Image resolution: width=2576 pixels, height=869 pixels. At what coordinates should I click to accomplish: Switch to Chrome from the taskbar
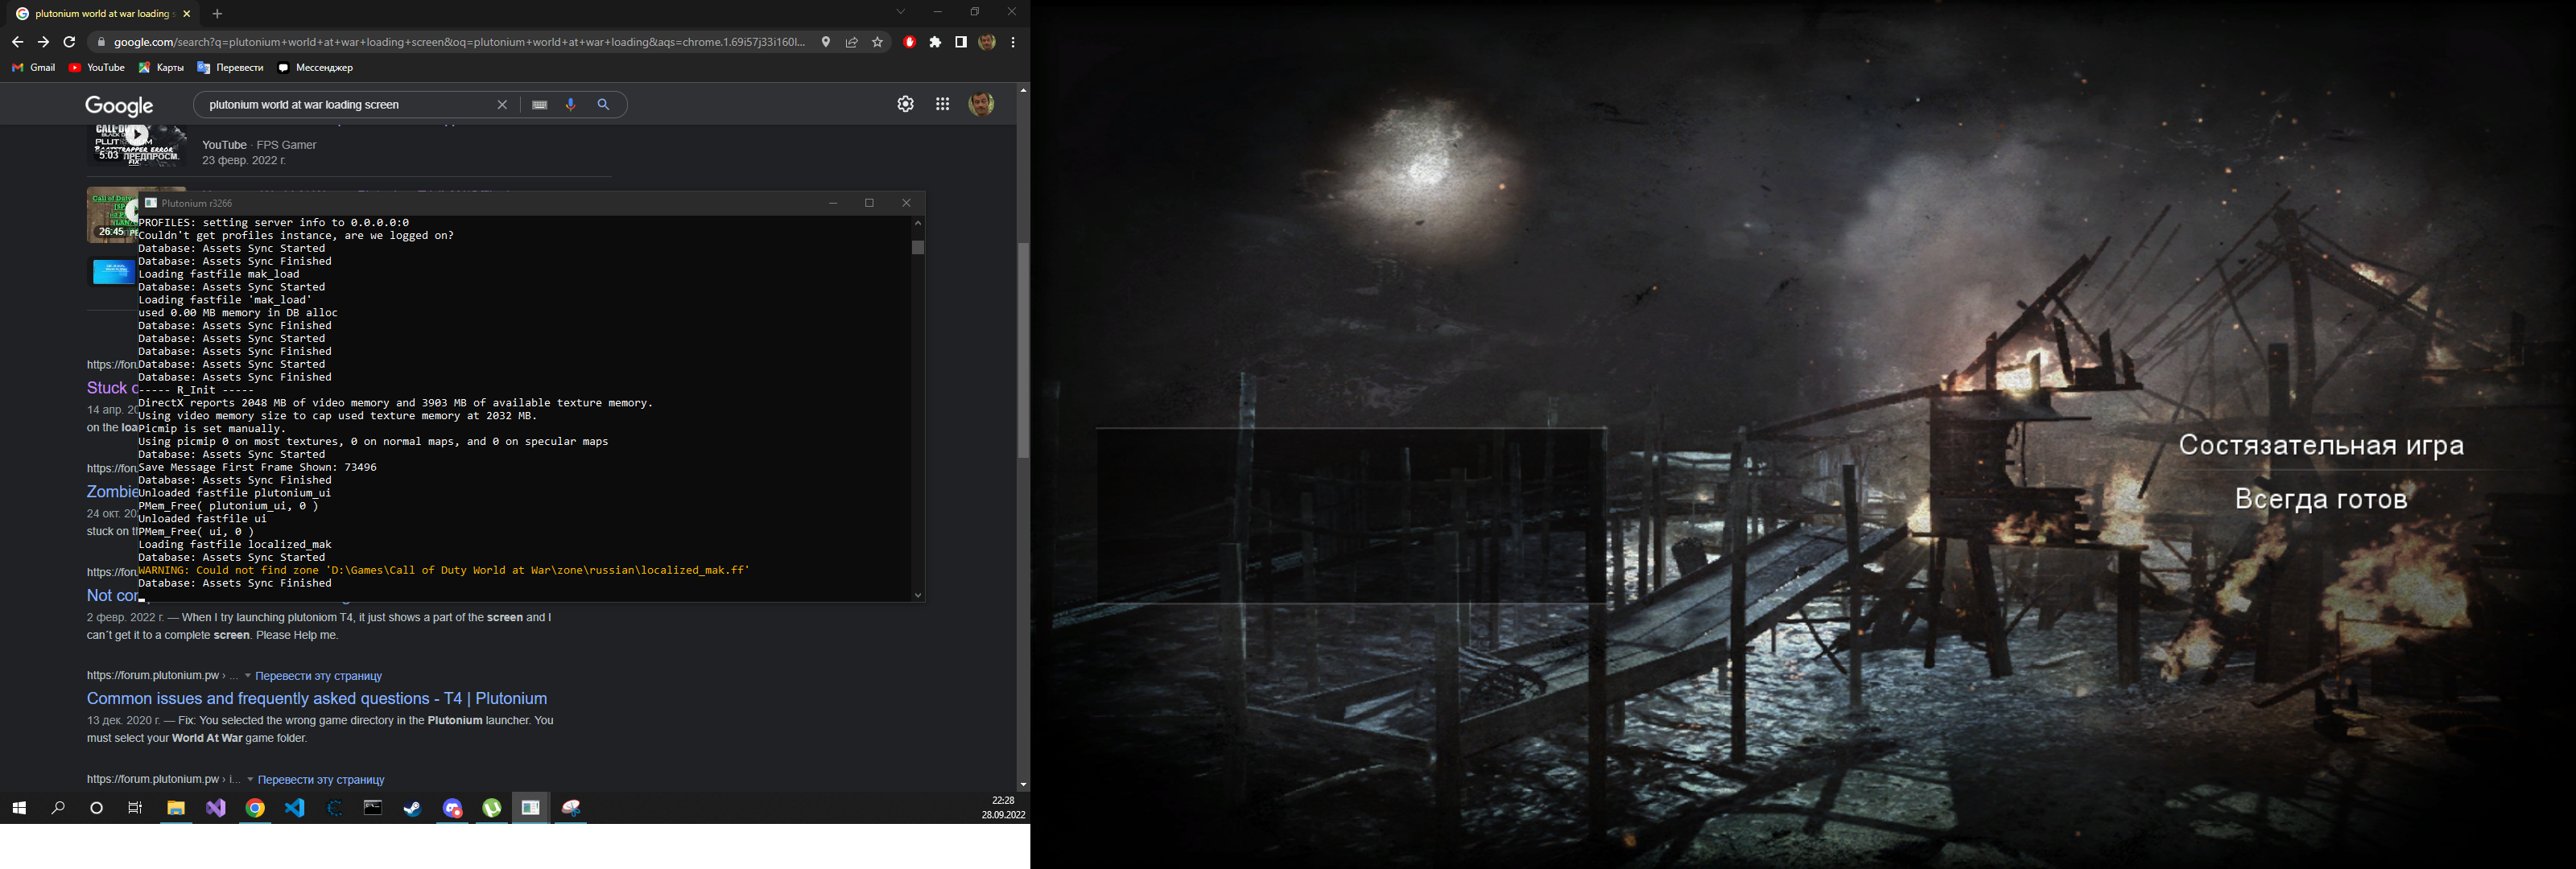(255, 808)
